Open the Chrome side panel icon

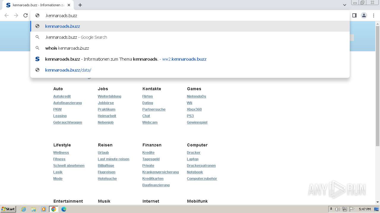click(x=354, y=15)
